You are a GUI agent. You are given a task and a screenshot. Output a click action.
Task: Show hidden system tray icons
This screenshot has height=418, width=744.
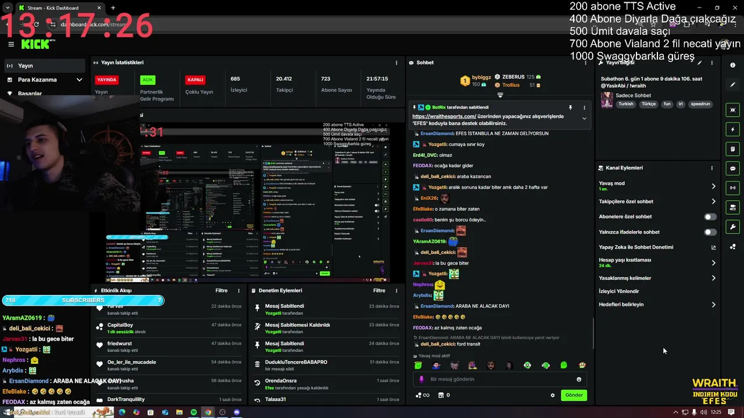point(675,412)
